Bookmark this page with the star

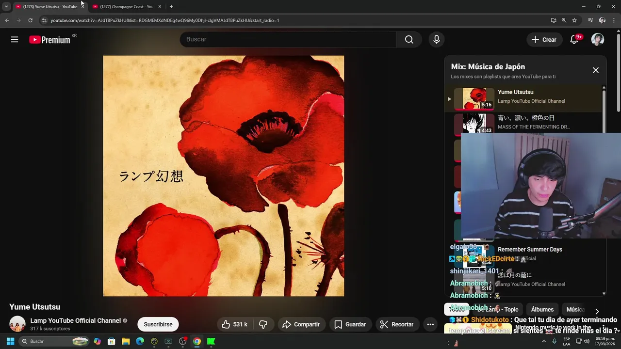click(574, 20)
